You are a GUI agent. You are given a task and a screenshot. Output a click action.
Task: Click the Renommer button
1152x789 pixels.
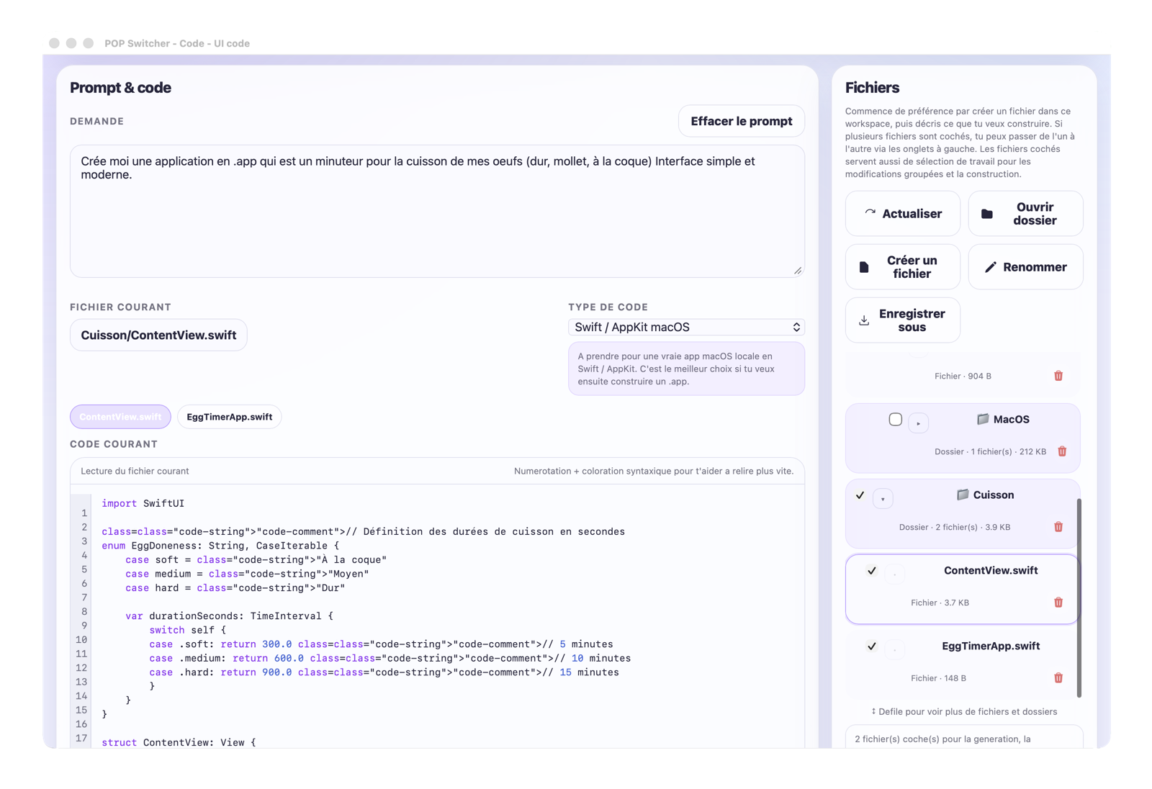1025,267
